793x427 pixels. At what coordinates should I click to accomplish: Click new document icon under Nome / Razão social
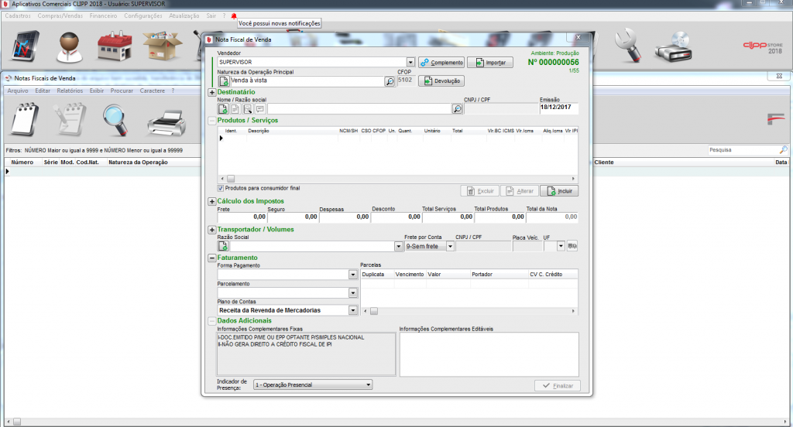(223, 109)
